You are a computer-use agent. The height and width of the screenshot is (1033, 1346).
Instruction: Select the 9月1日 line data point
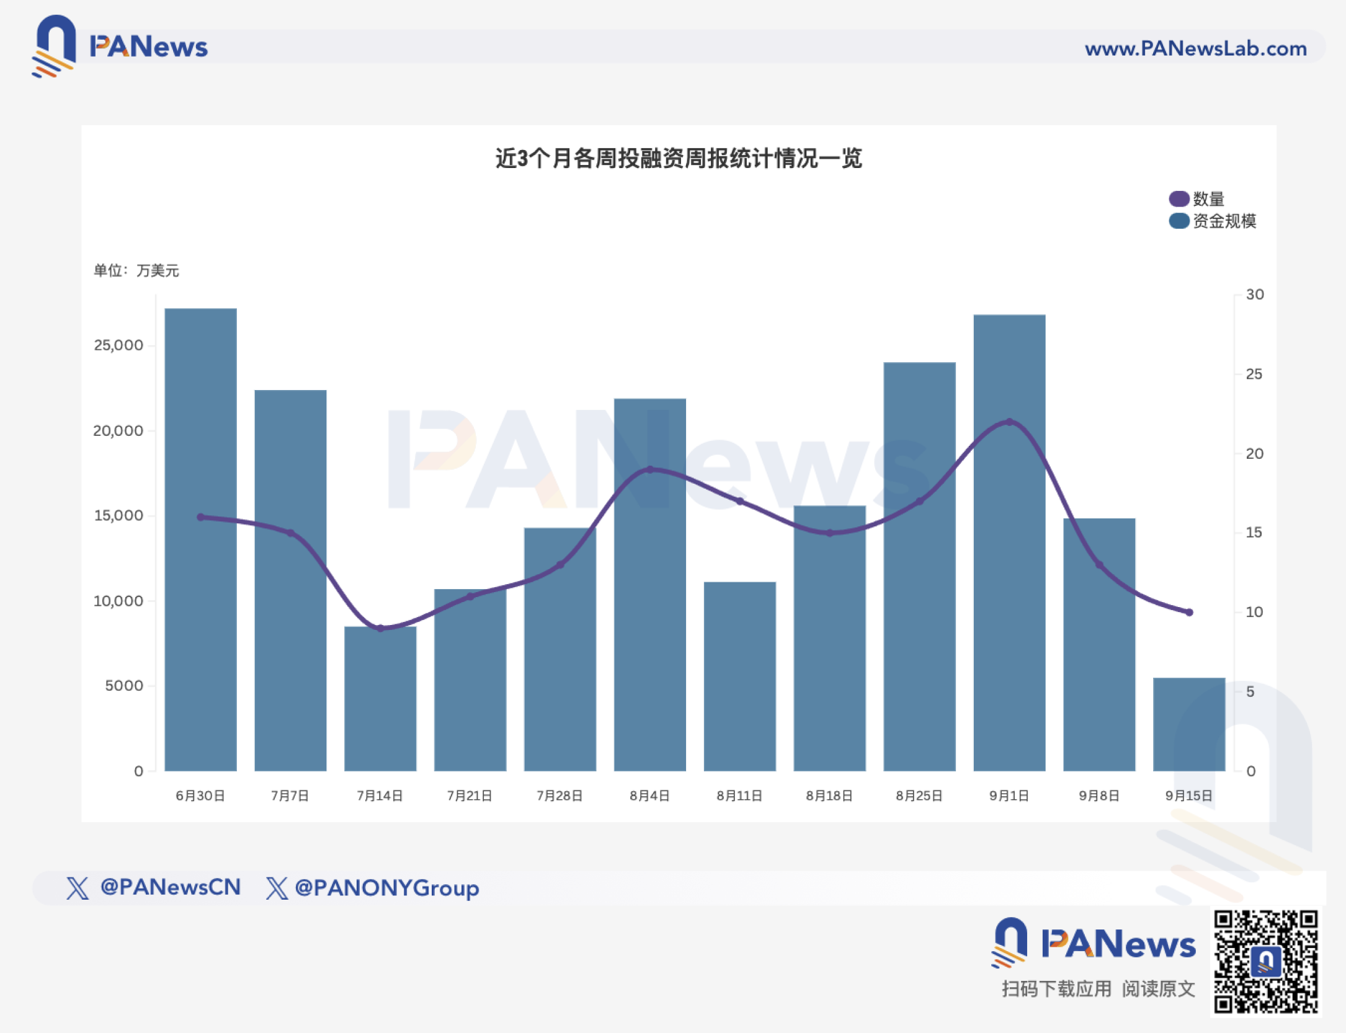(1009, 422)
